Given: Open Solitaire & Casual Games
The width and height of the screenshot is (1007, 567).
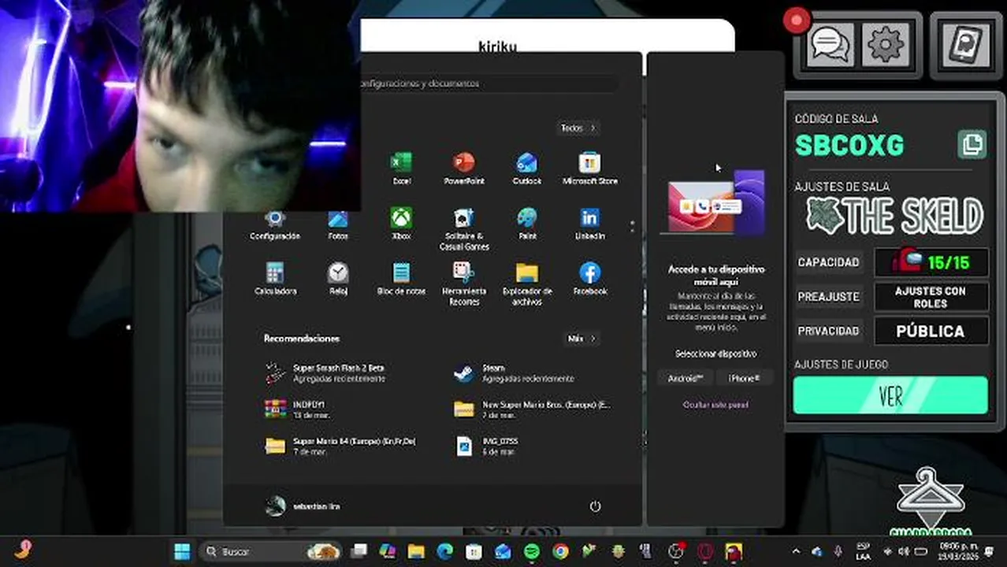Looking at the screenshot, I should click(464, 229).
